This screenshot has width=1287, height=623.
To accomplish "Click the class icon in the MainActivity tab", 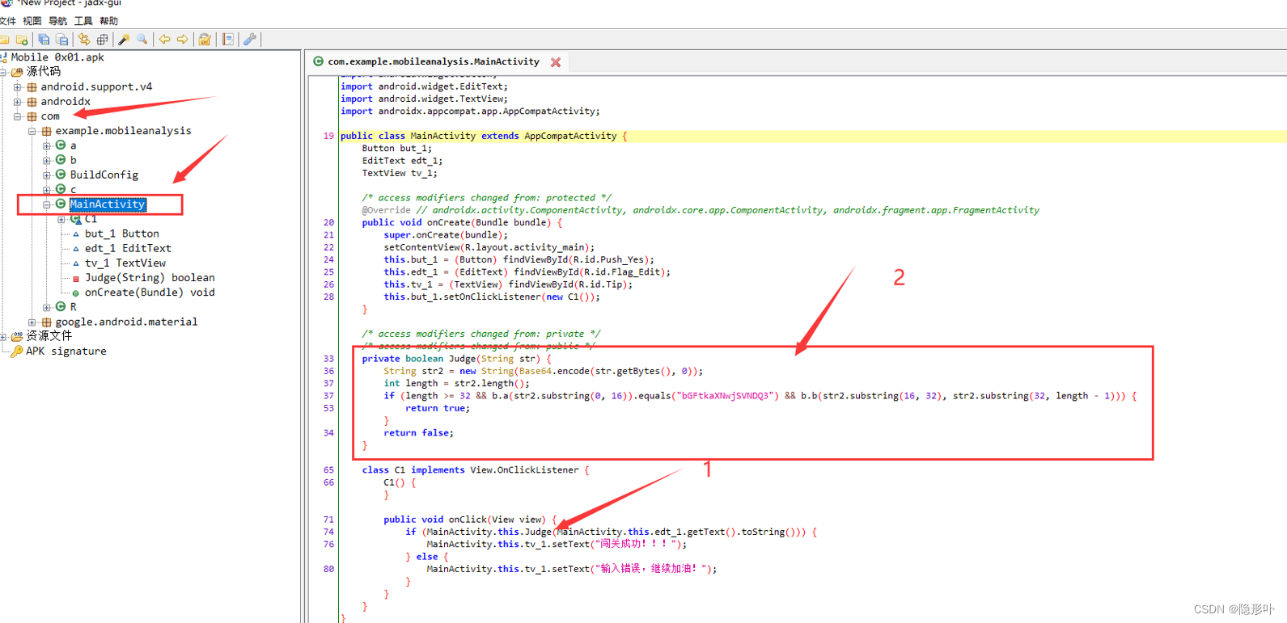I will 318,61.
